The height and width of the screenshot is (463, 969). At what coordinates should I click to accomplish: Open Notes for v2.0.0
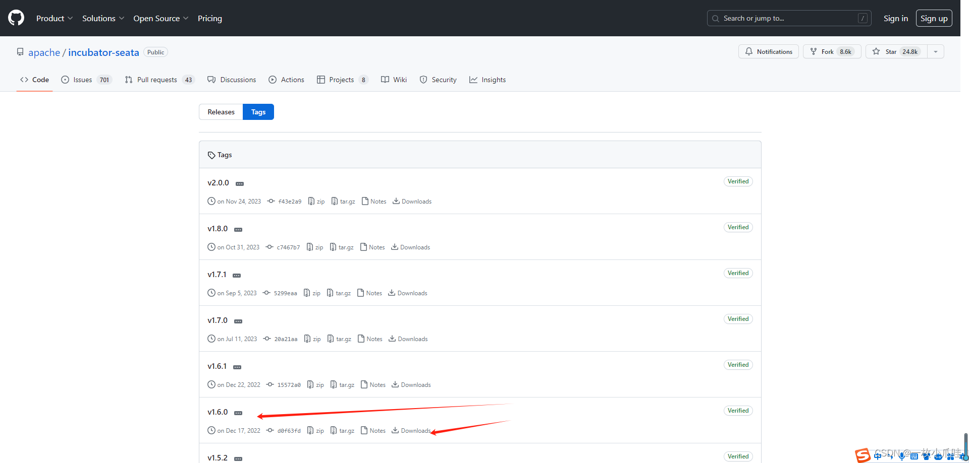tap(374, 202)
